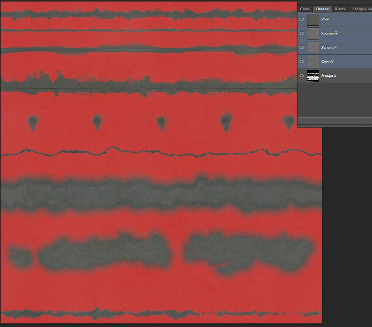Click the Альфа 1 mask thumbnail

point(313,75)
